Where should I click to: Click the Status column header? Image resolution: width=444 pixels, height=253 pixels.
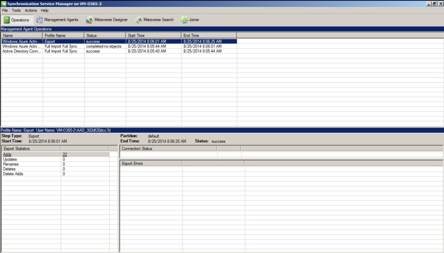click(x=104, y=35)
